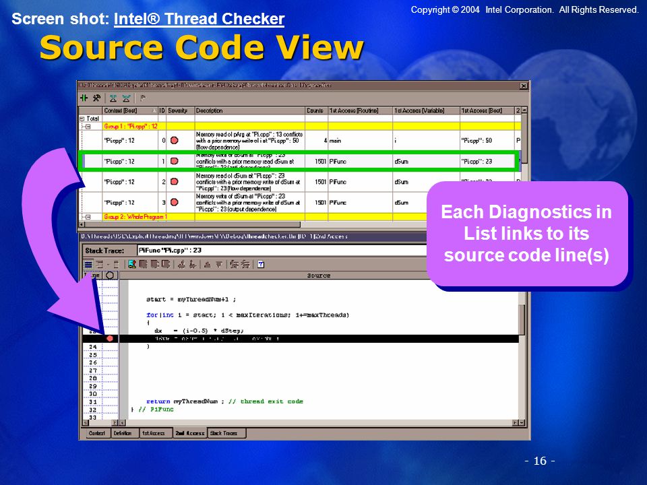Click the Severity column header
The image size is (647, 485).
click(x=181, y=110)
